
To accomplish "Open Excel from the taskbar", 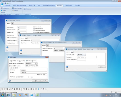I will 37,95.
